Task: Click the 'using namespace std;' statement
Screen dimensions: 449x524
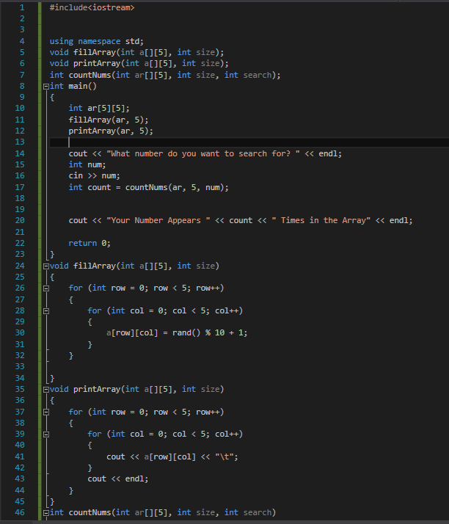Action: [x=97, y=41]
